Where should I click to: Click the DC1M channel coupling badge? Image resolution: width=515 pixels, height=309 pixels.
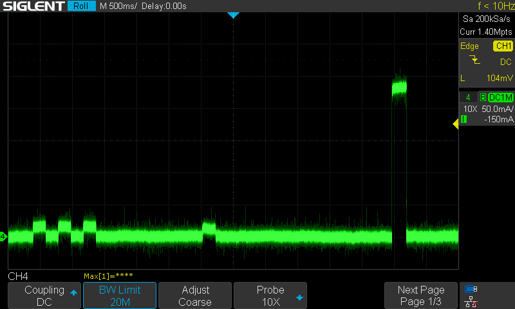point(500,97)
